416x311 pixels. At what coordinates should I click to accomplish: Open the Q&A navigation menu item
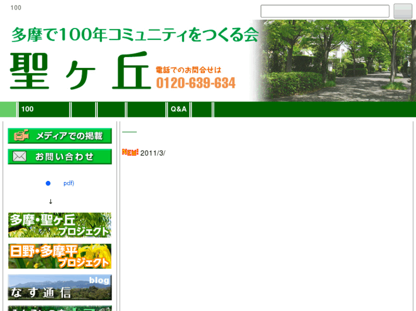click(x=179, y=109)
